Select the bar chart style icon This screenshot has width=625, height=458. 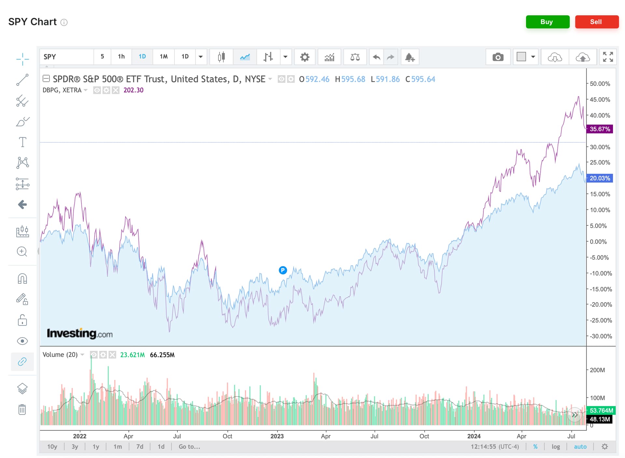(268, 57)
